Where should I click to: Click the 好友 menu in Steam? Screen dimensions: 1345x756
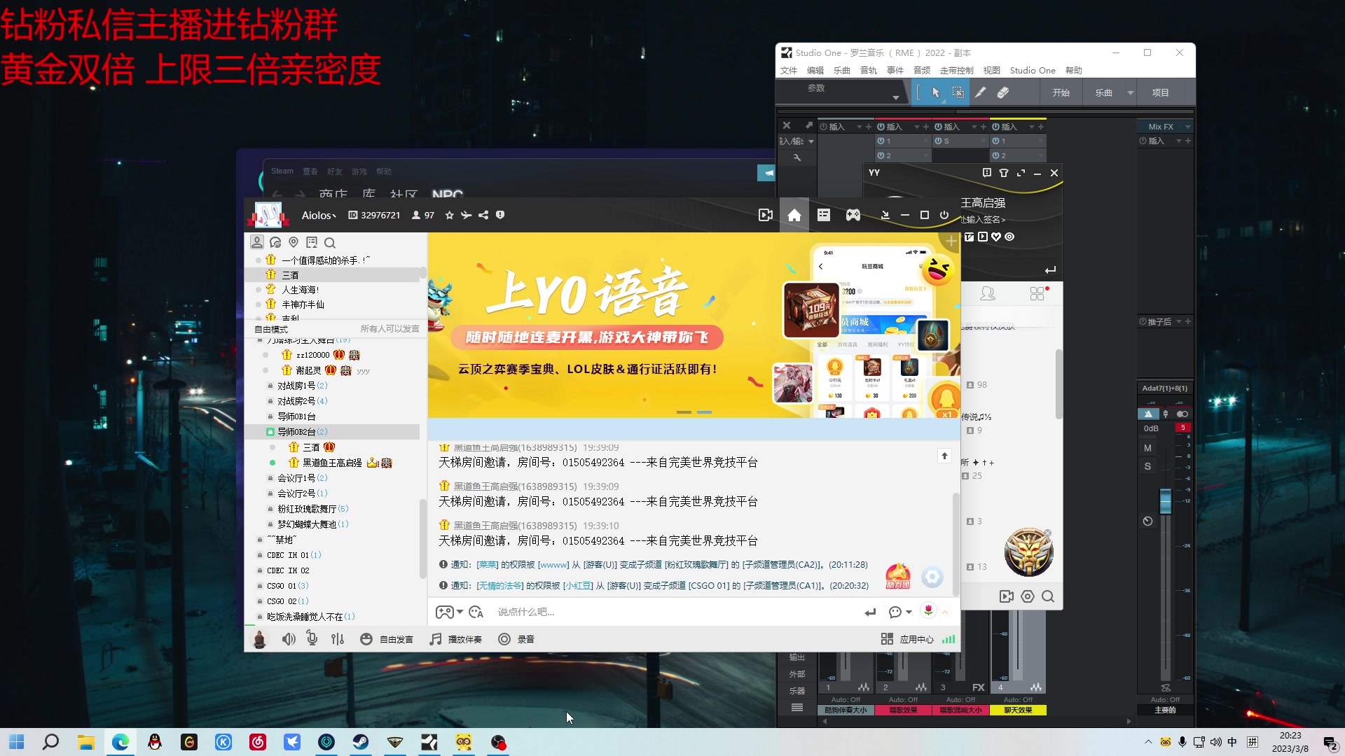(x=334, y=171)
